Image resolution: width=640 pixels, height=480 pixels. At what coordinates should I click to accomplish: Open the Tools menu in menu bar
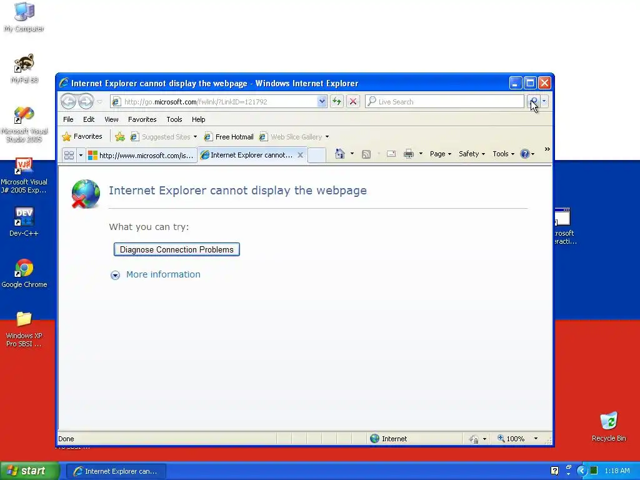point(174,119)
